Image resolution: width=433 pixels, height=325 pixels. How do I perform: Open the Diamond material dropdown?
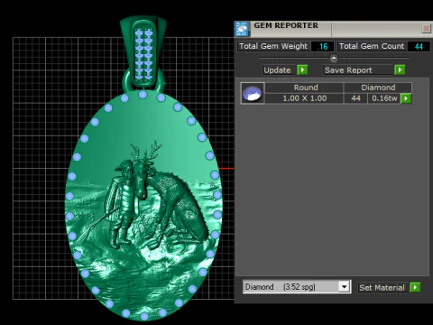(x=344, y=286)
